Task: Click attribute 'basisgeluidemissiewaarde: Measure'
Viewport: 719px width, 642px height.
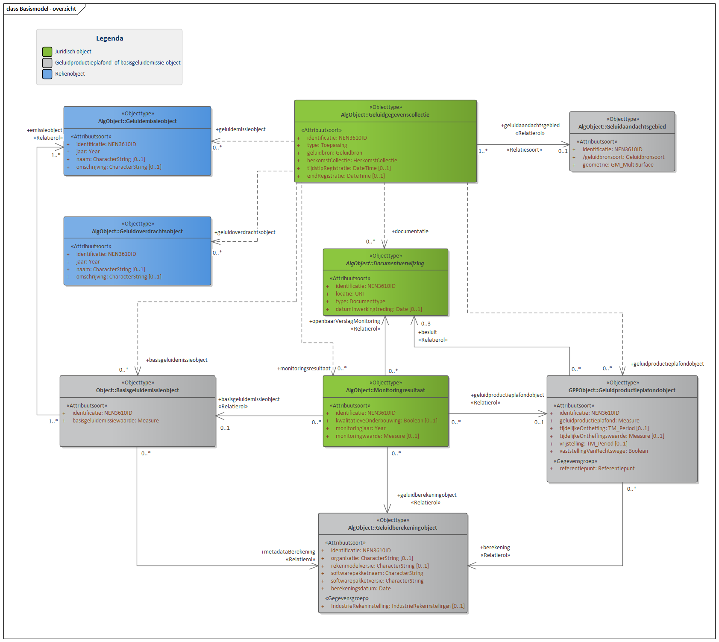Action: click(115, 421)
